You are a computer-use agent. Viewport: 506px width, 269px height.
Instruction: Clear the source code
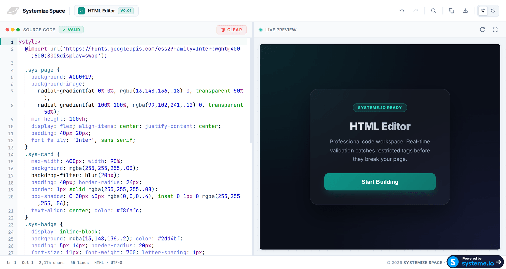(x=231, y=30)
